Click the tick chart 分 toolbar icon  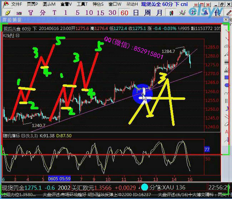pyautogui.click(x=42, y=12)
